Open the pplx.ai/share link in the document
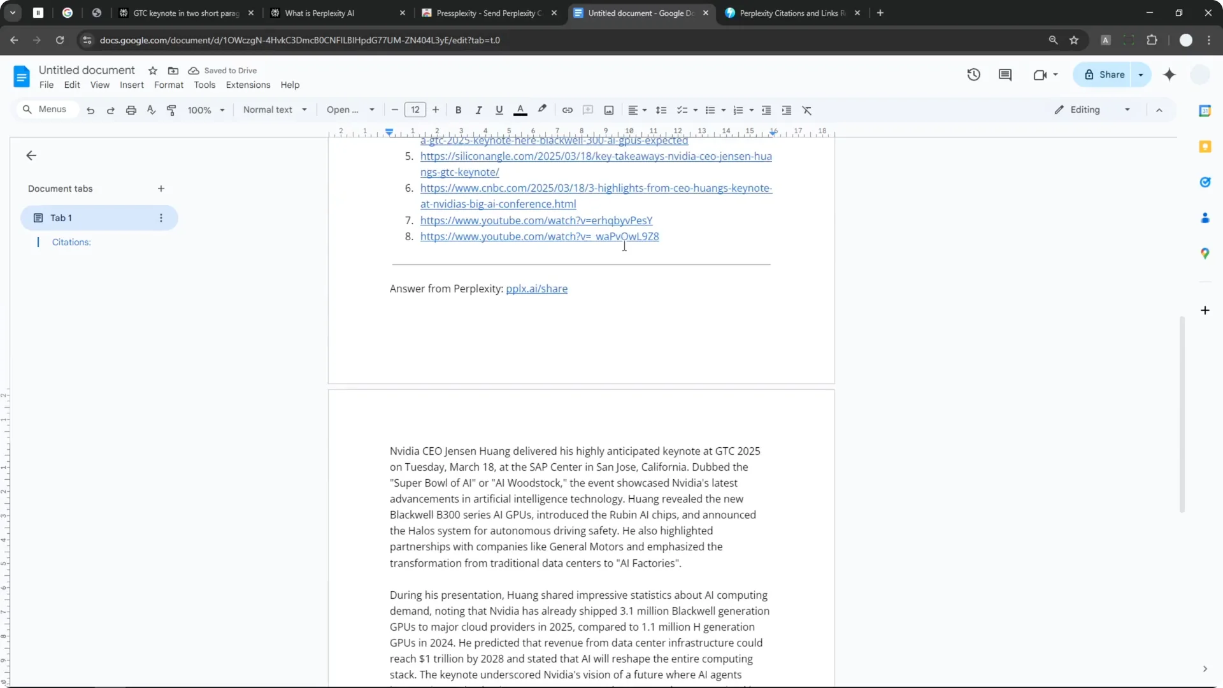The height and width of the screenshot is (688, 1223). point(536,289)
